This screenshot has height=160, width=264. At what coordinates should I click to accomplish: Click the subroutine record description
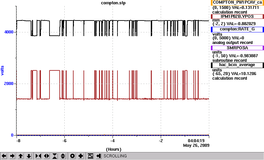tap(229, 60)
